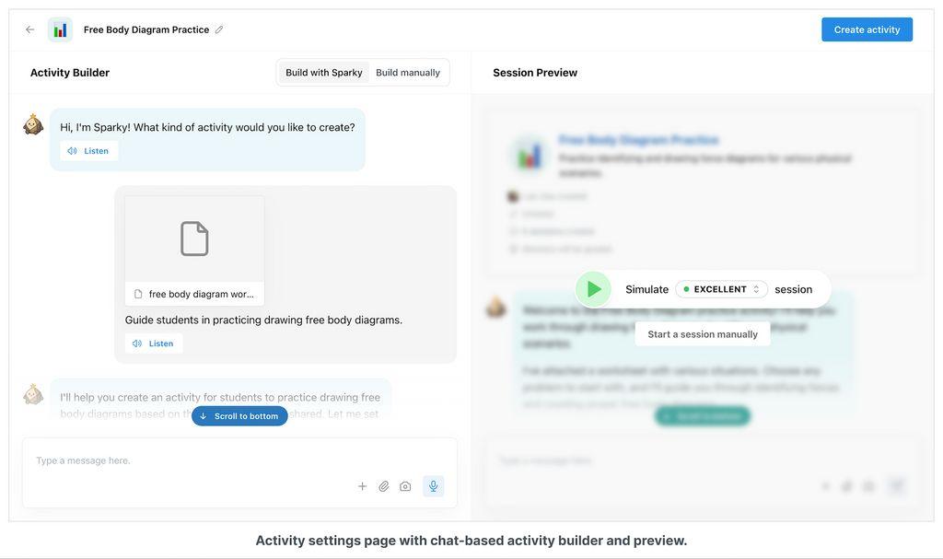Image resolution: width=943 pixels, height=559 pixels.
Task: Click the free body diagram wor... filename label
Action: pyautogui.click(x=201, y=295)
